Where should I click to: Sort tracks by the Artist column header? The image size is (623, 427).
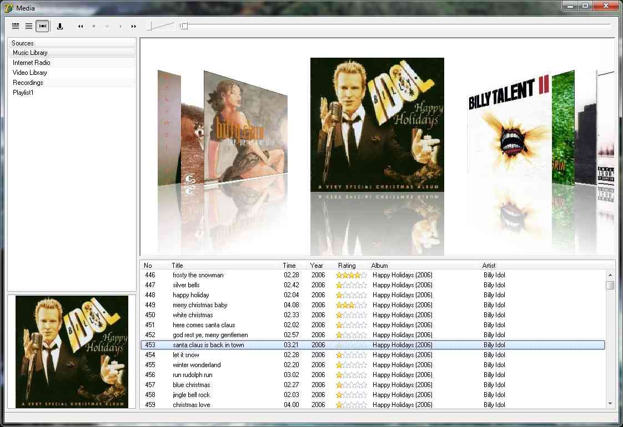[489, 266]
